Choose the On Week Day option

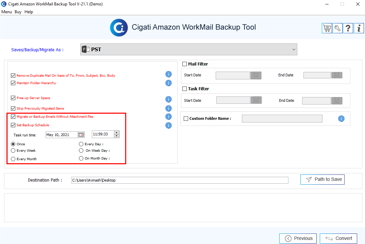tap(81, 151)
